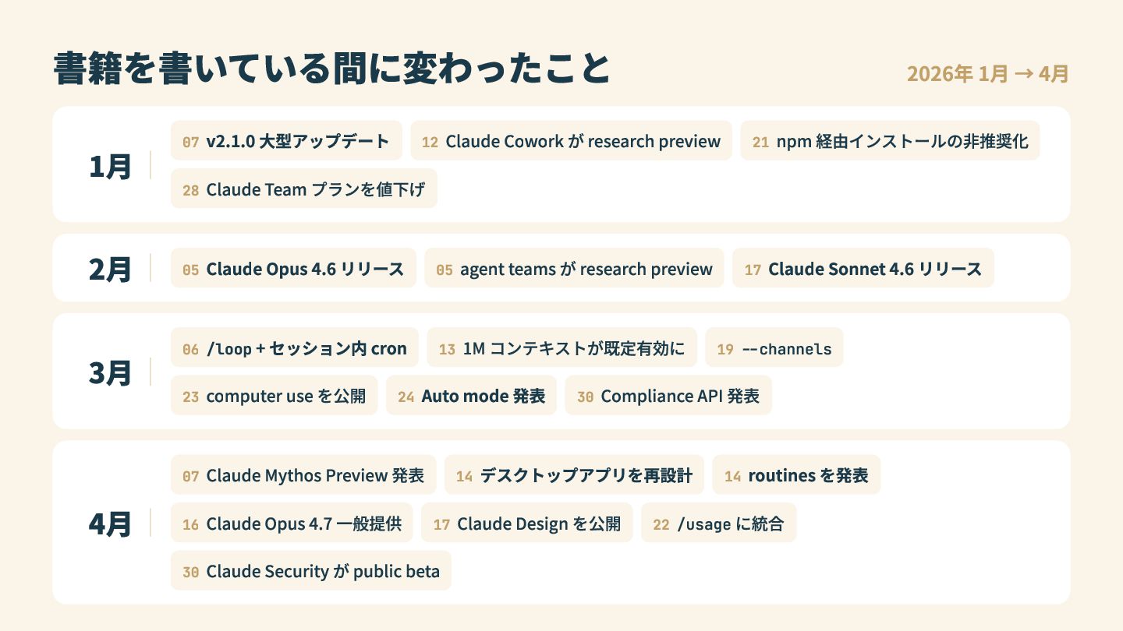Click the agent teams research preview chip
This screenshot has width=1123, height=631.
pos(574,268)
